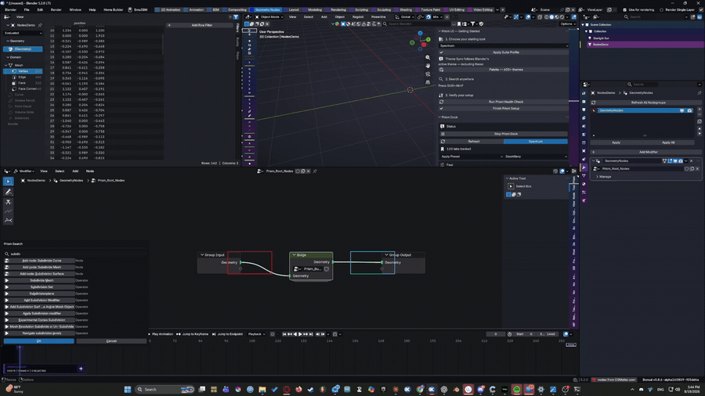Click the Run Prism Health Check refresh icon
The width and height of the screenshot is (705, 396).
[x=441, y=102]
